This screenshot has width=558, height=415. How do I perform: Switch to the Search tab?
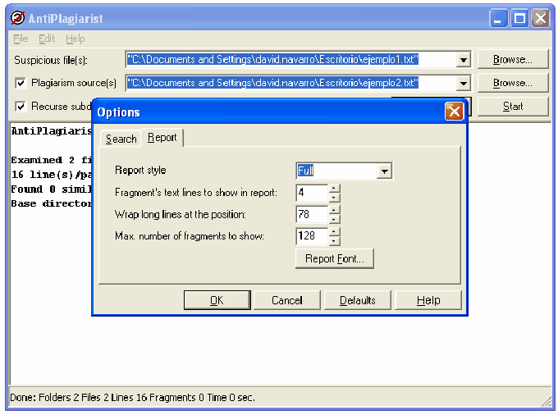point(121,139)
